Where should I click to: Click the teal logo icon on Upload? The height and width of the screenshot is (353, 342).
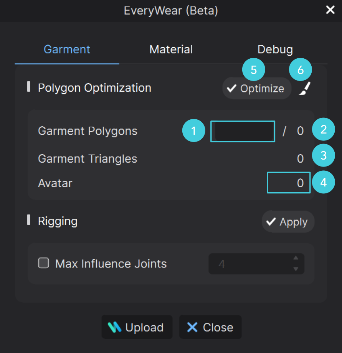[114, 327]
